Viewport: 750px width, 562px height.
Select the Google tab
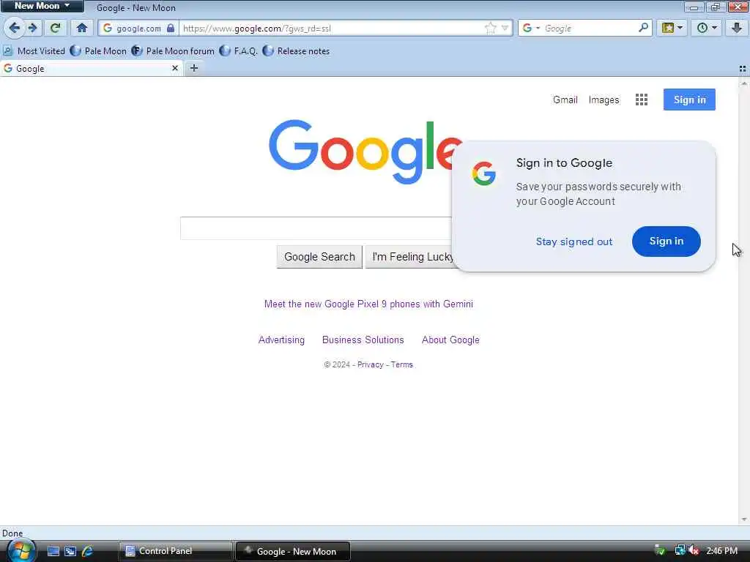pos(91,68)
